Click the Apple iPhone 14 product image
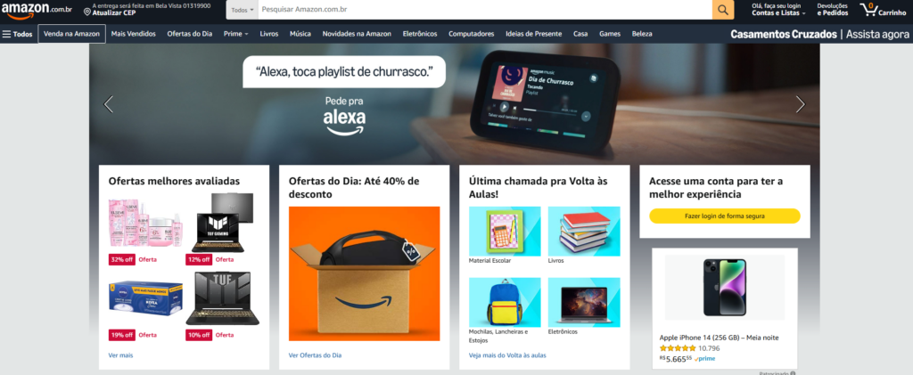 click(724, 287)
